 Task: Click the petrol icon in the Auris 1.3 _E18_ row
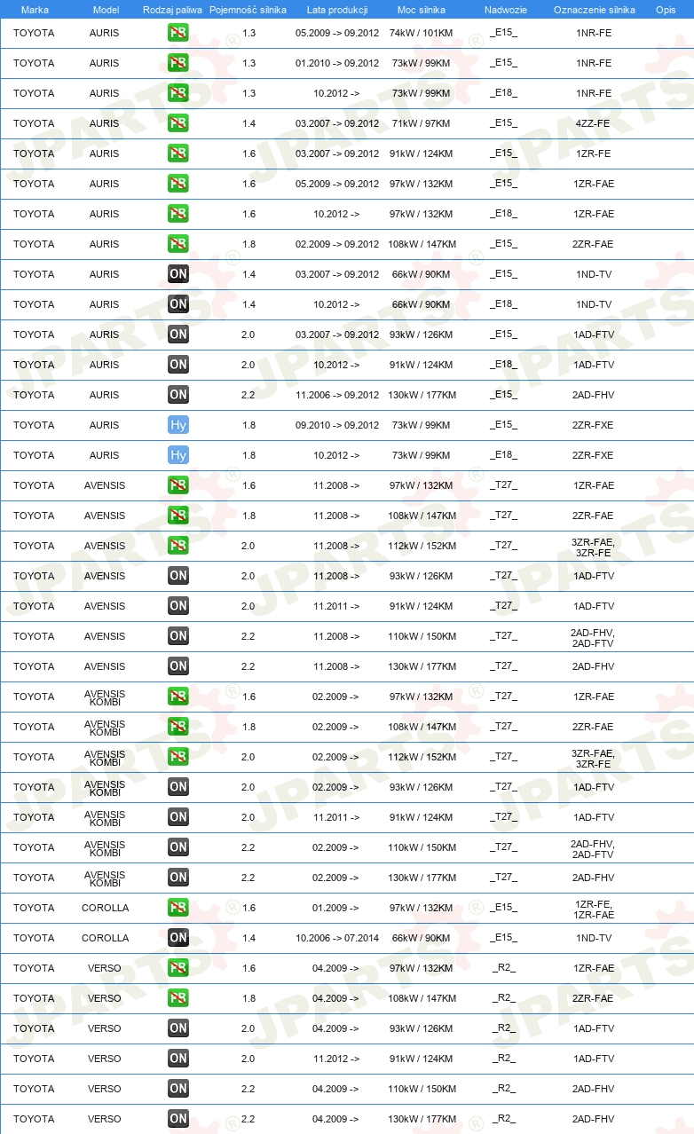pyautogui.click(x=178, y=93)
